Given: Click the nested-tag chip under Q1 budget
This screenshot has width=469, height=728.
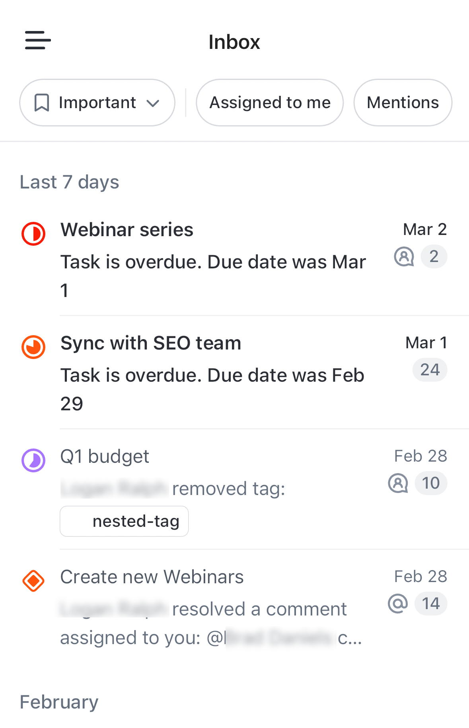Looking at the screenshot, I should pos(124,521).
